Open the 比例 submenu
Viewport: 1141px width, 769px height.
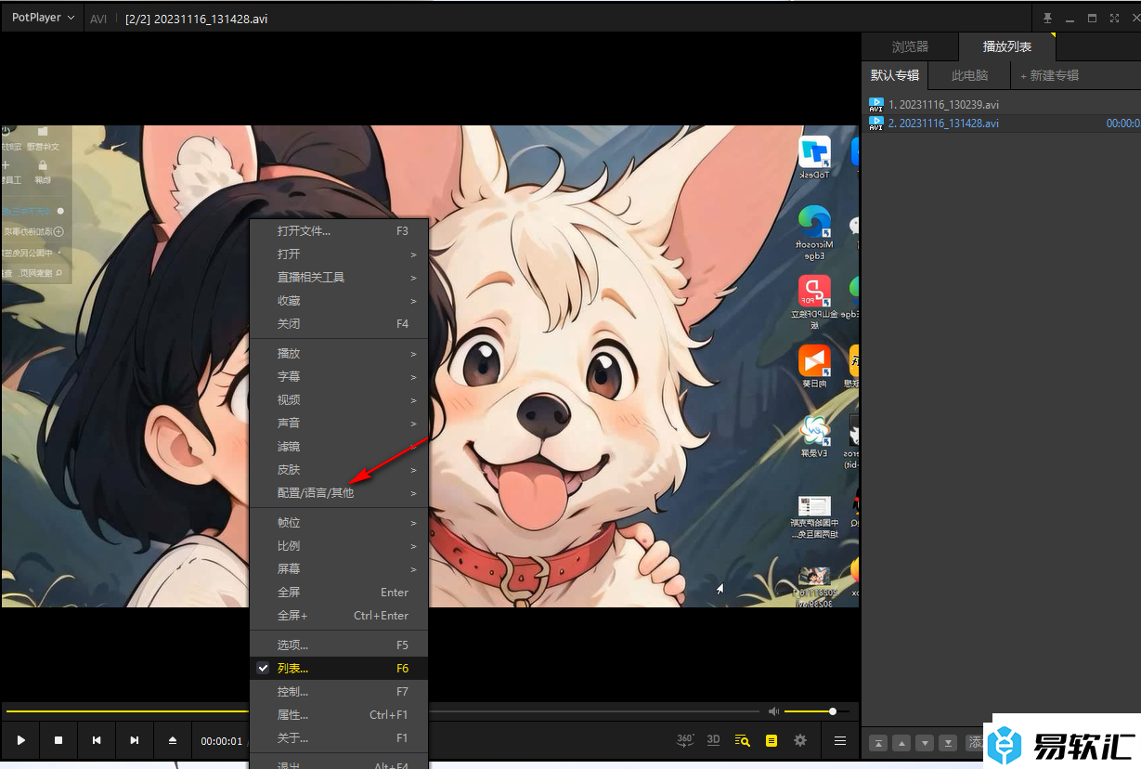[339, 545]
